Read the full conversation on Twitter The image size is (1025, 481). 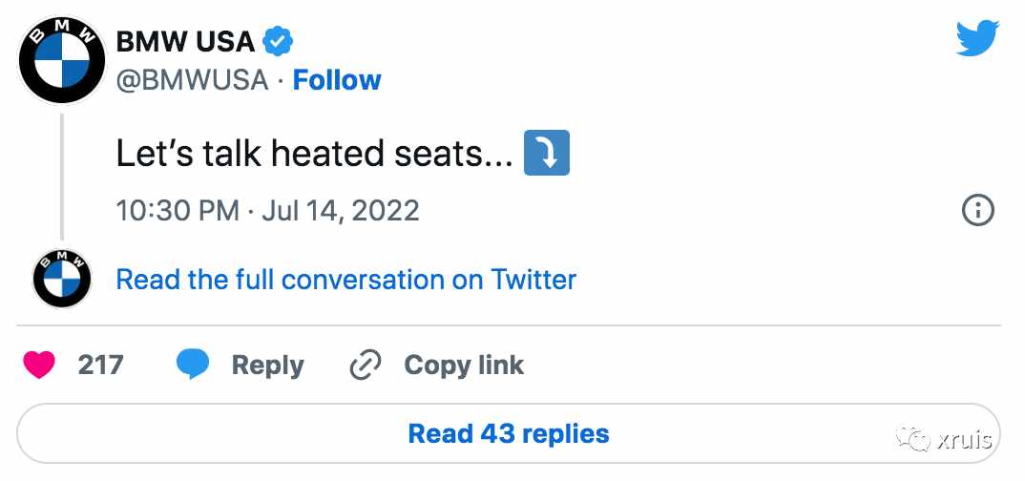pyautogui.click(x=345, y=280)
